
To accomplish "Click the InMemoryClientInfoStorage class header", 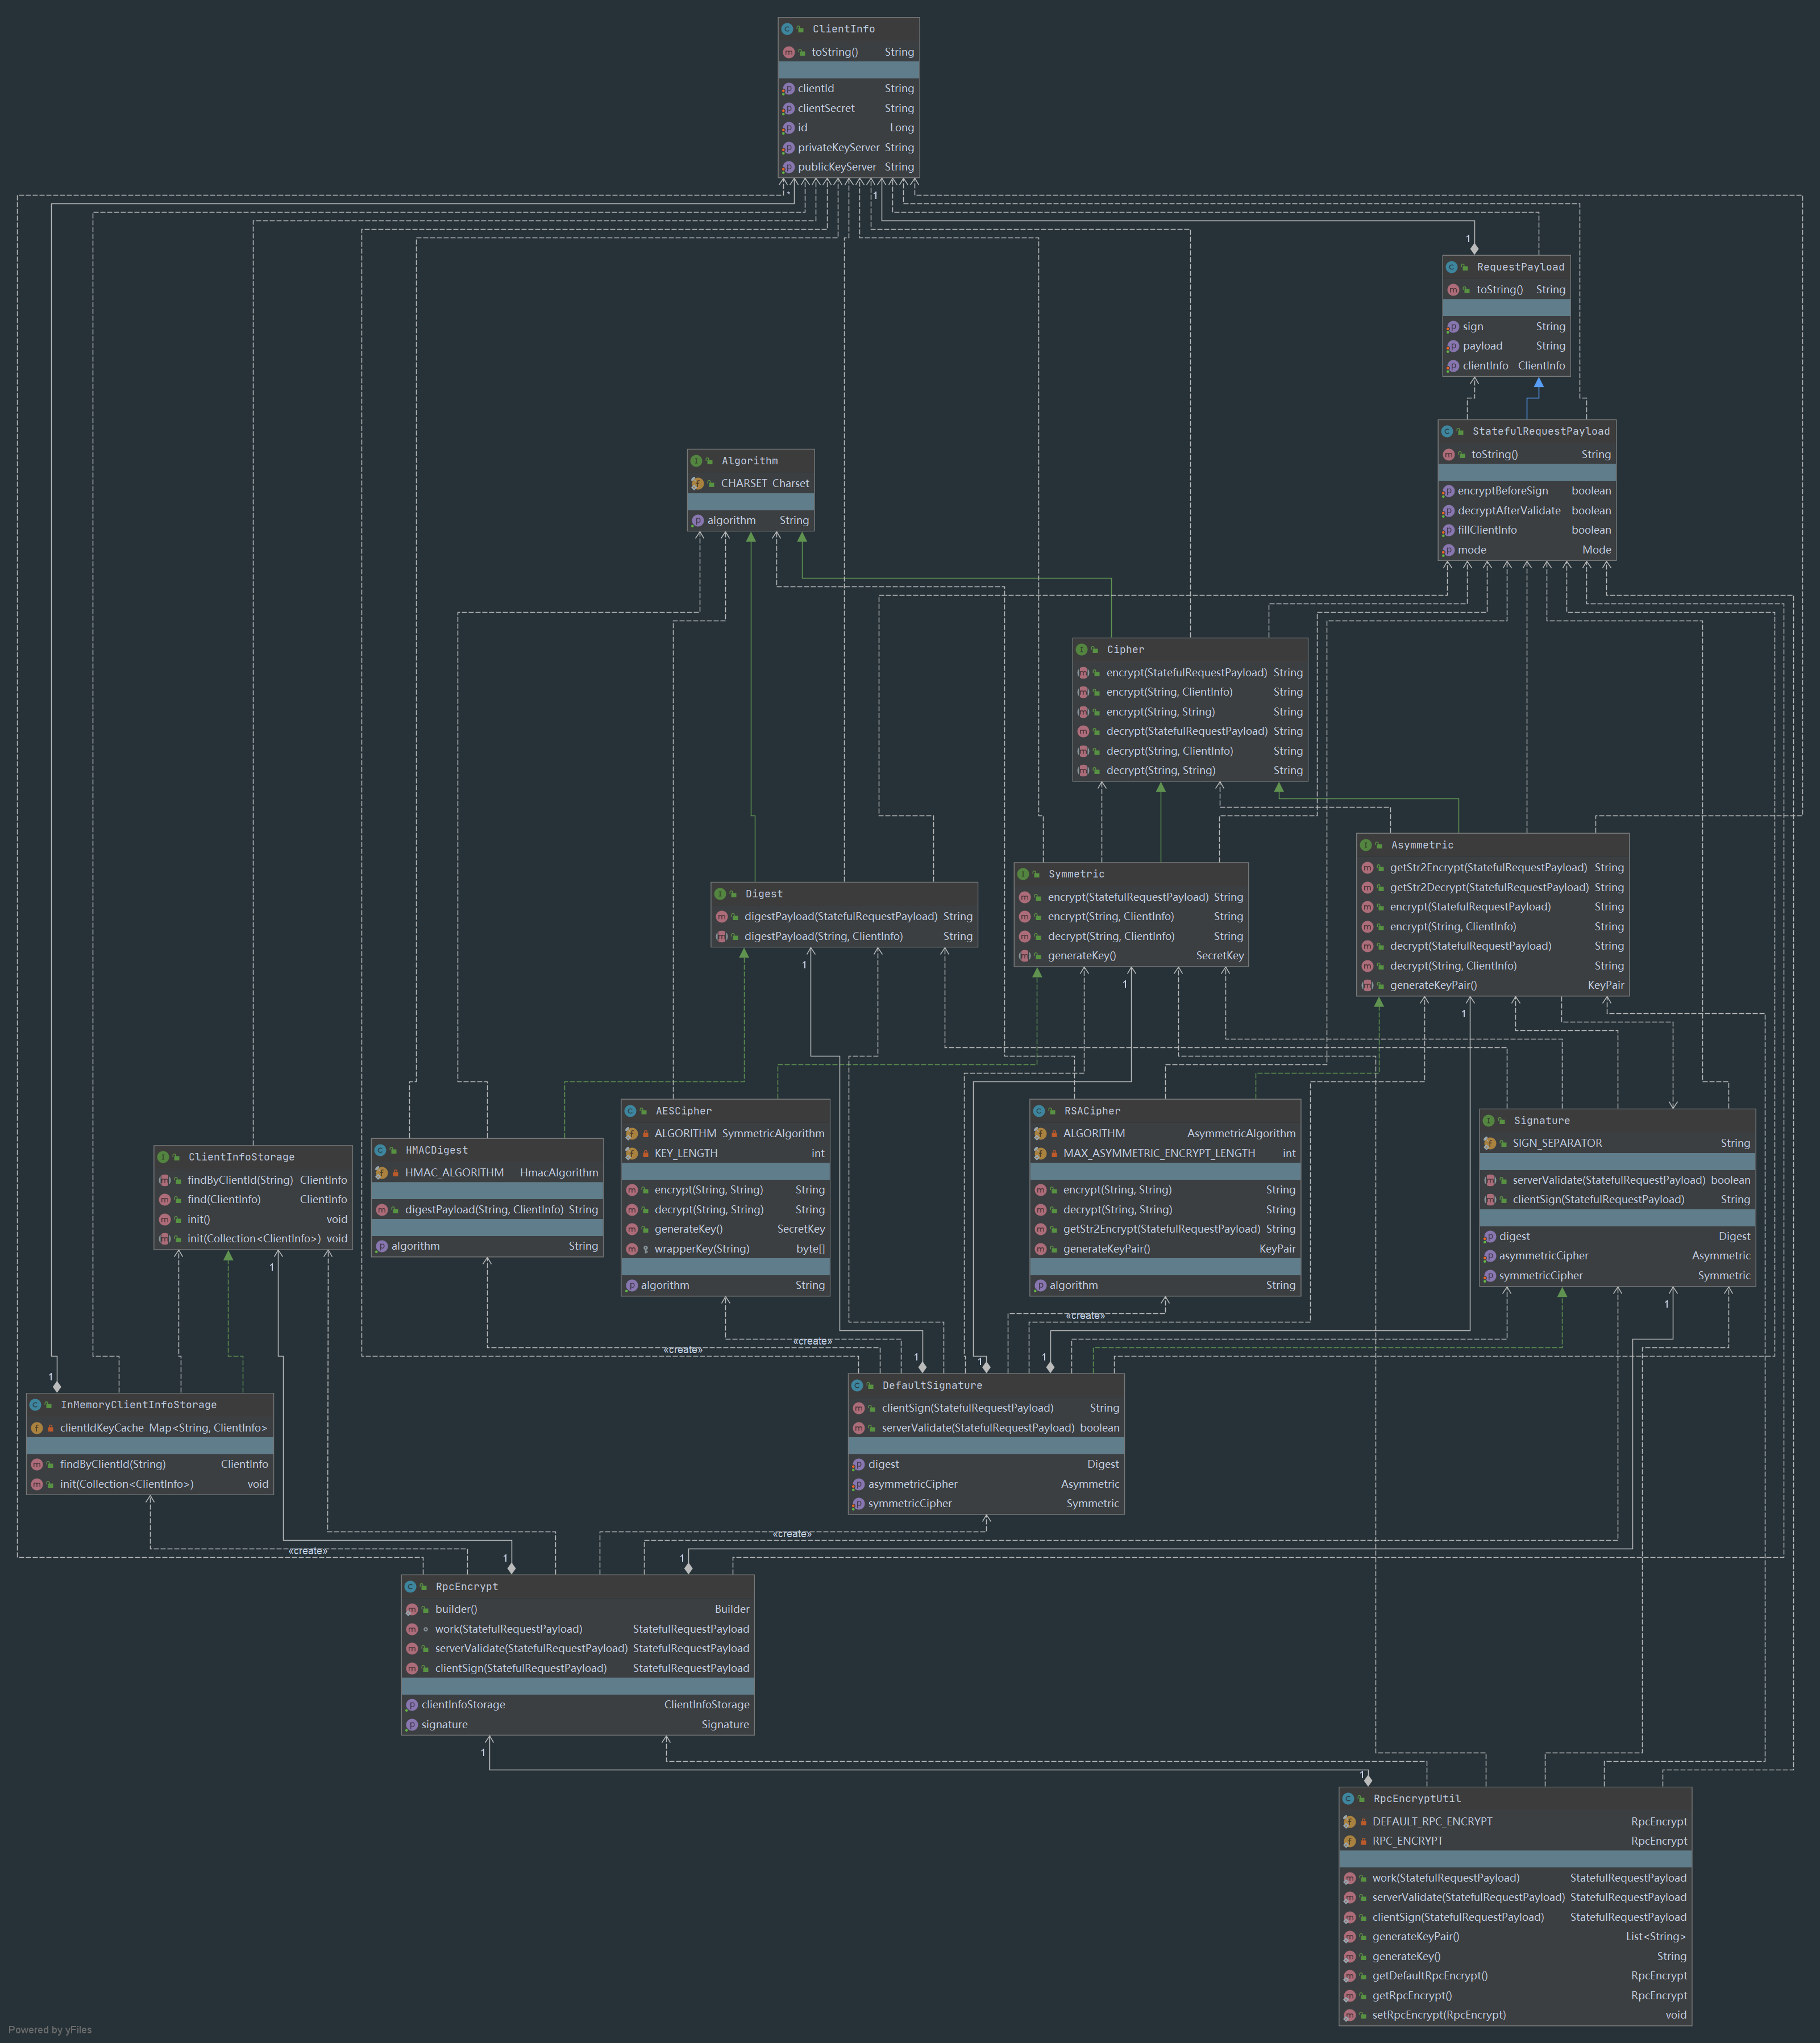I will point(138,1405).
